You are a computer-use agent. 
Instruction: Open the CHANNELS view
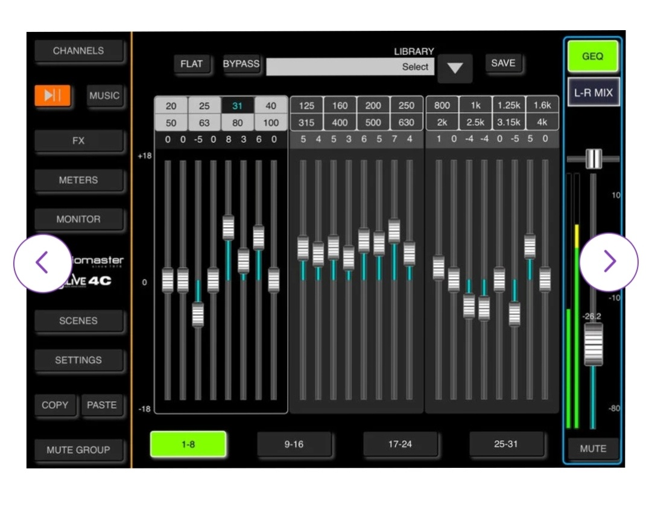pos(78,51)
